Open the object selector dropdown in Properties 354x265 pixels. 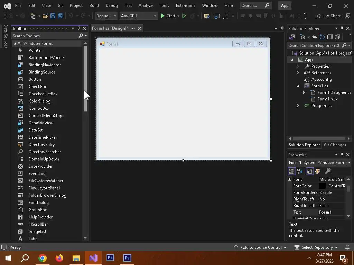coord(349,163)
